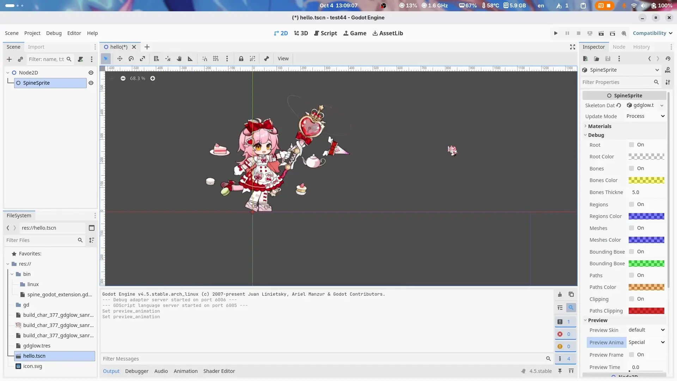Toggle visibility of the SpineSprite node

(91, 83)
